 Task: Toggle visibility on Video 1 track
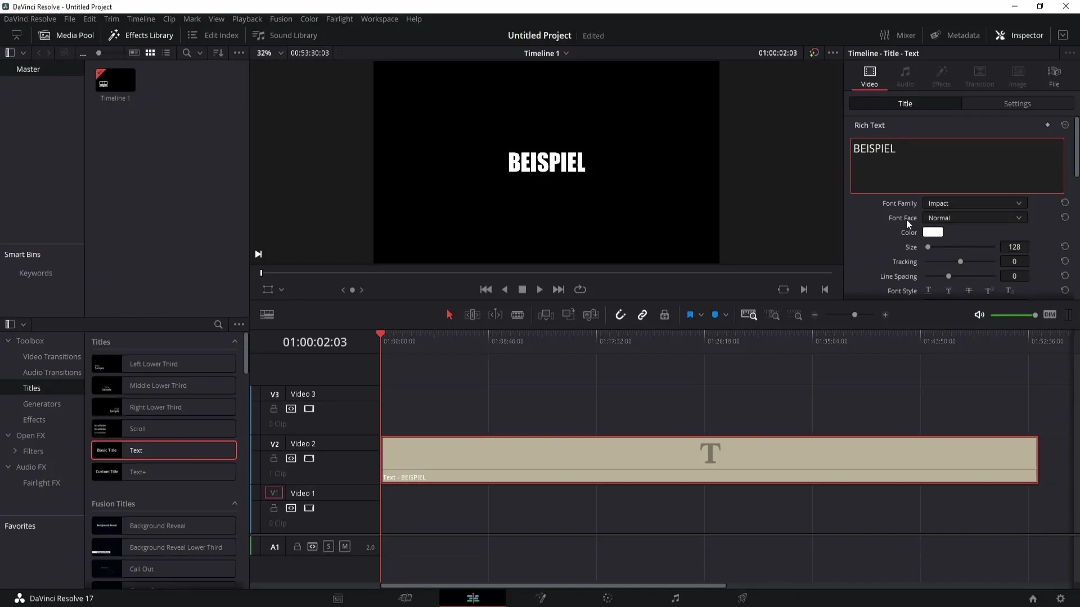coord(309,508)
